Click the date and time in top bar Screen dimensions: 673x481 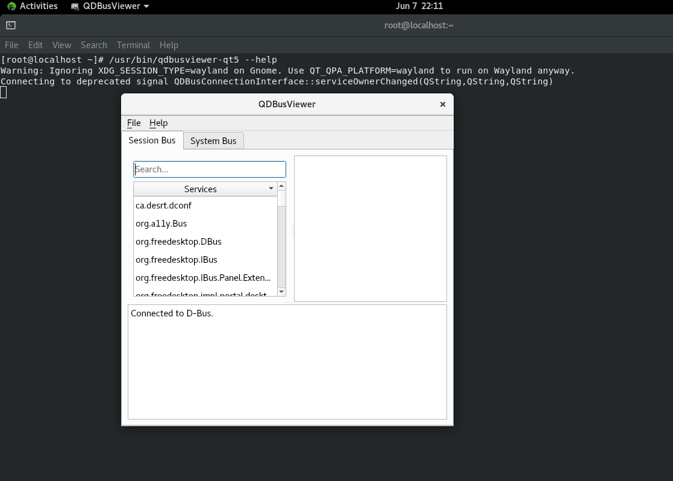coord(419,6)
